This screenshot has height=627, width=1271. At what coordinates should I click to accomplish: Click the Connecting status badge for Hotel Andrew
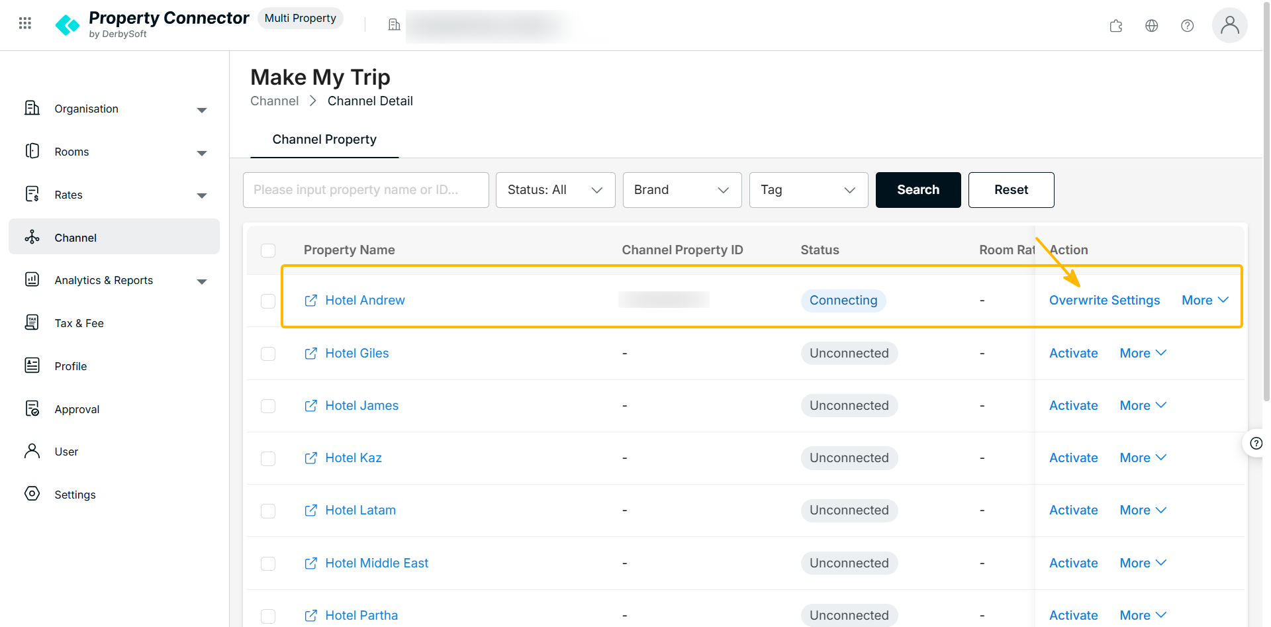coord(843,301)
